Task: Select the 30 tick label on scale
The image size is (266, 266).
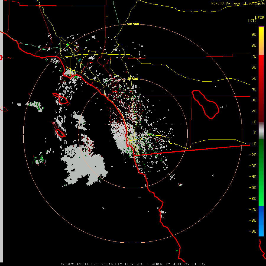Action: 254,100
